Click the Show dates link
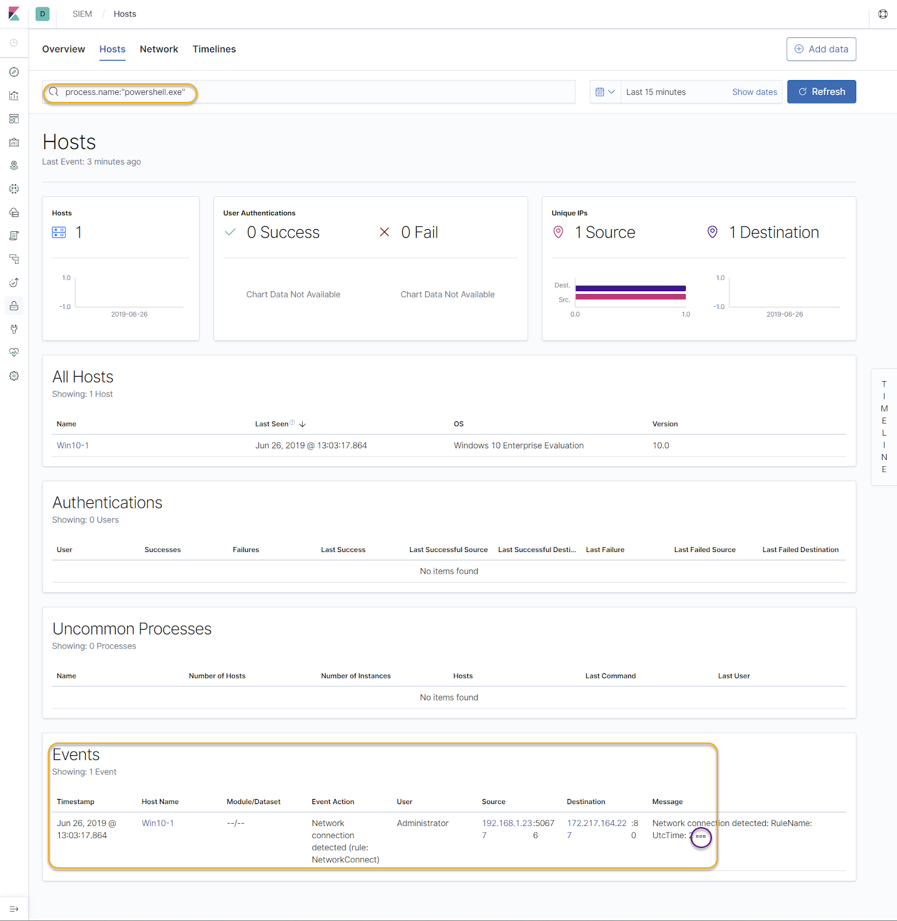This screenshot has height=921, width=897. click(x=754, y=92)
